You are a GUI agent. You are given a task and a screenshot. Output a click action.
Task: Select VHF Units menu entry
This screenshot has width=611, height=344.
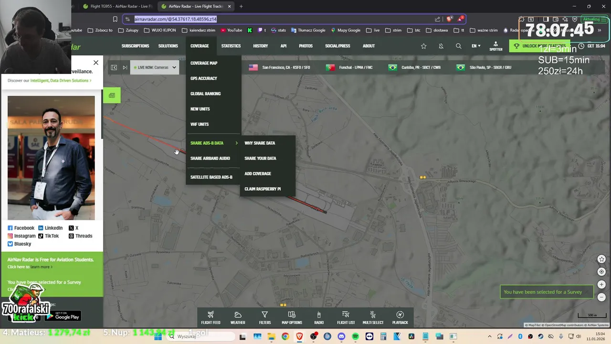pos(200,124)
